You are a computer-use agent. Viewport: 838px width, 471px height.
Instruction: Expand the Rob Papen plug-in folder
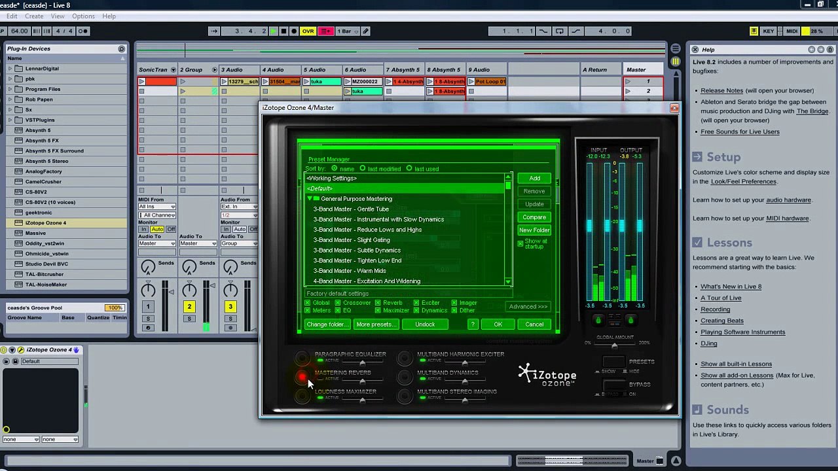click(10, 99)
